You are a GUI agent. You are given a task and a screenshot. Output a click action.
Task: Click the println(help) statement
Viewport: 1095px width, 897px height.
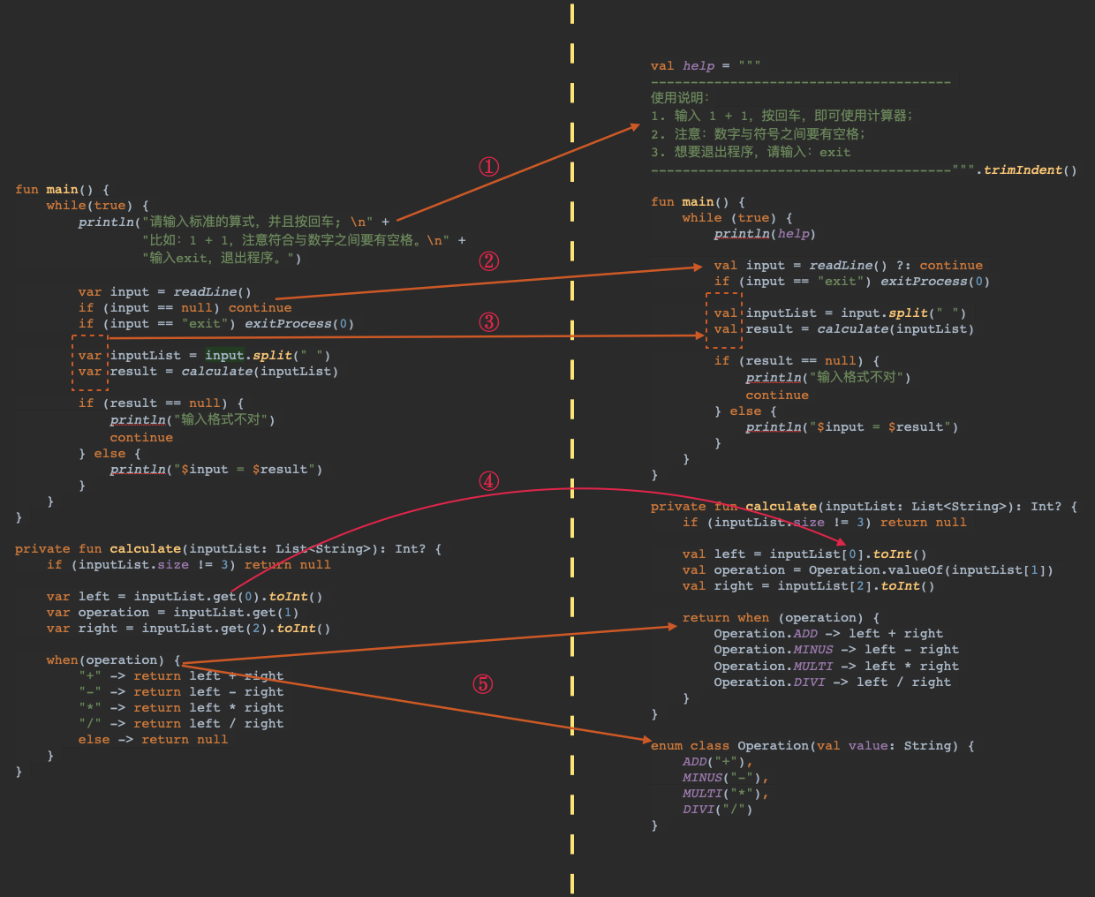(765, 234)
